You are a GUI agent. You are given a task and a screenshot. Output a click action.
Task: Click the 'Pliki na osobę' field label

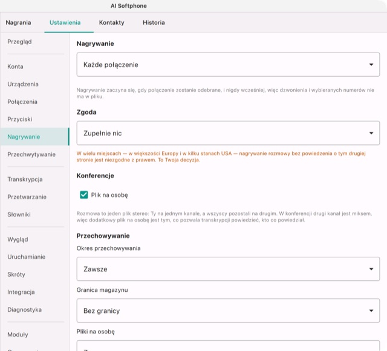click(x=96, y=332)
